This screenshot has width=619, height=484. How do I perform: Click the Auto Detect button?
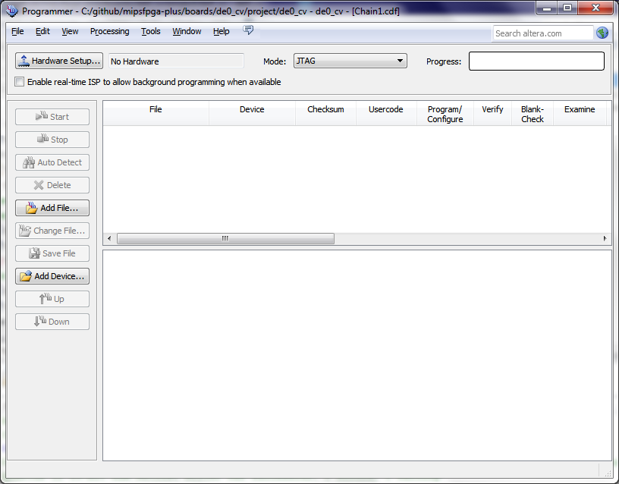(52, 162)
